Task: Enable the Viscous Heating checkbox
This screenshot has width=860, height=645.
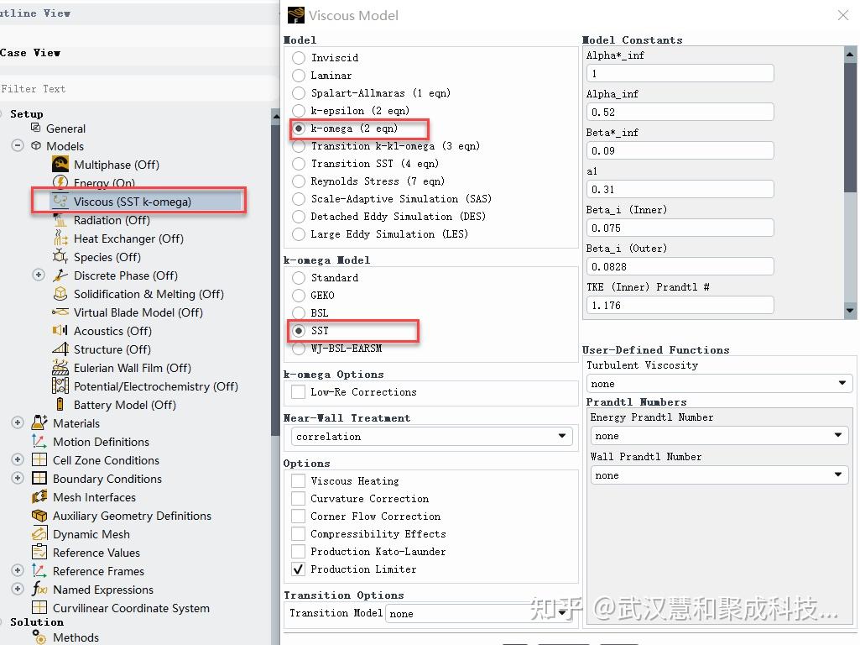Action: (x=299, y=481)
